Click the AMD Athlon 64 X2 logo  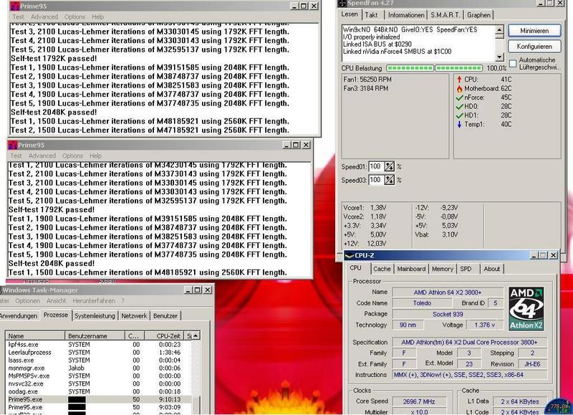[x=526, y=309]
